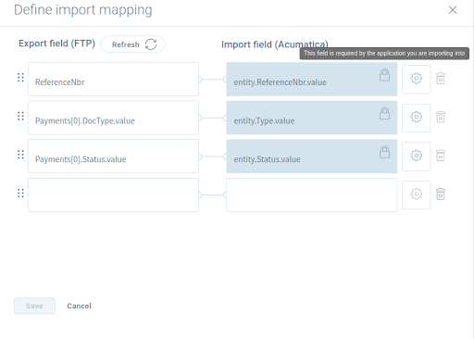Click the empty export field box
This screenshot has height=339, width=474.
click(x=113, y=195)
